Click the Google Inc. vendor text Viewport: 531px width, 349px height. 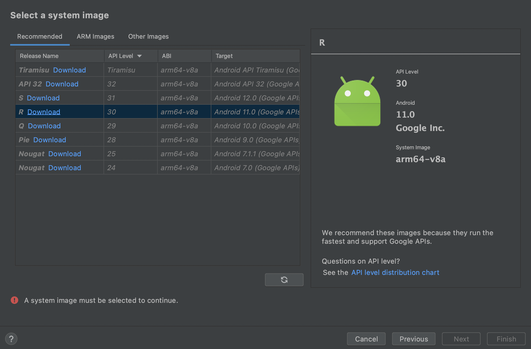(x=420, y=128)
